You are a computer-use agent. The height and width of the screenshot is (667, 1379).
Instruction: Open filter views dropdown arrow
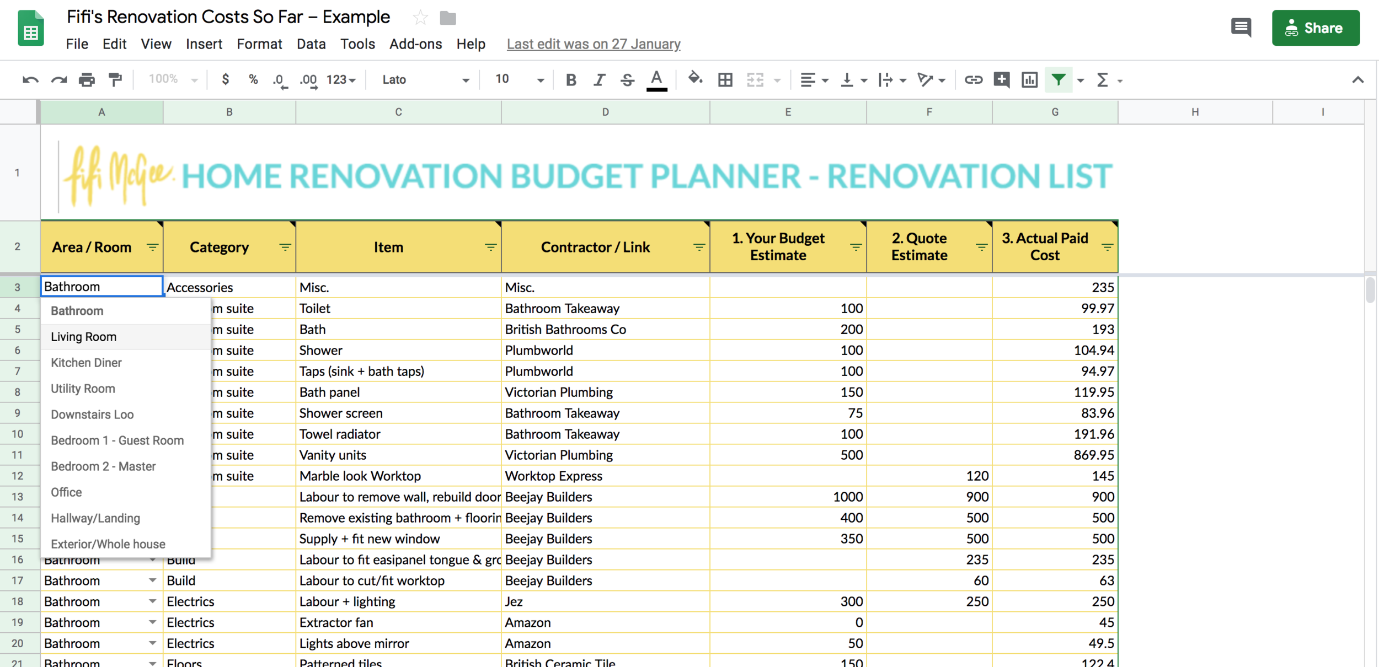pos(1080,80)
